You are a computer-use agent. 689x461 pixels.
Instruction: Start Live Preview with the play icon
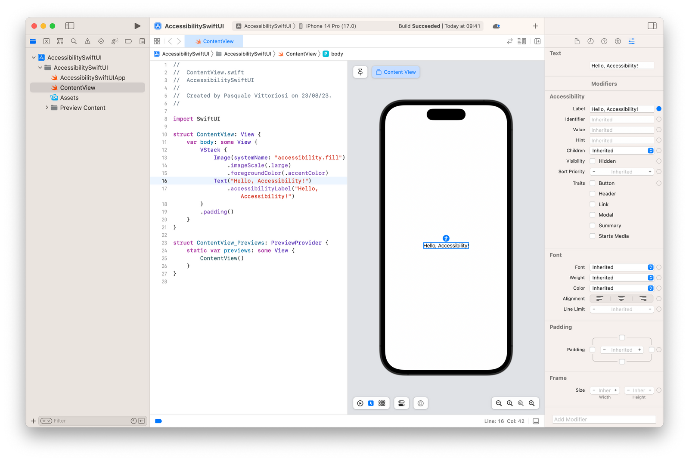(x=360, y=403)
